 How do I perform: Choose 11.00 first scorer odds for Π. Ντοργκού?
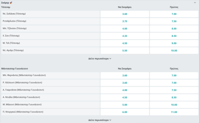174,112
